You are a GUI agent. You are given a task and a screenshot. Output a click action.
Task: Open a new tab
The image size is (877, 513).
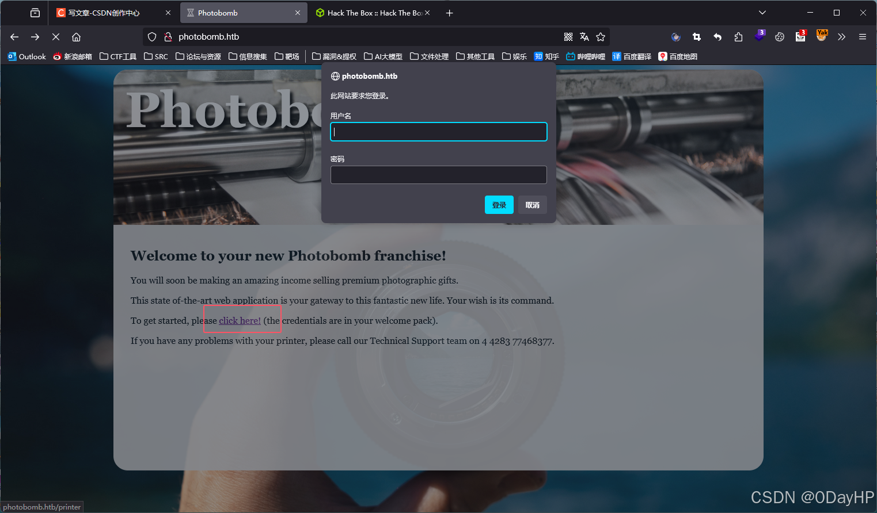click(450, 13)
